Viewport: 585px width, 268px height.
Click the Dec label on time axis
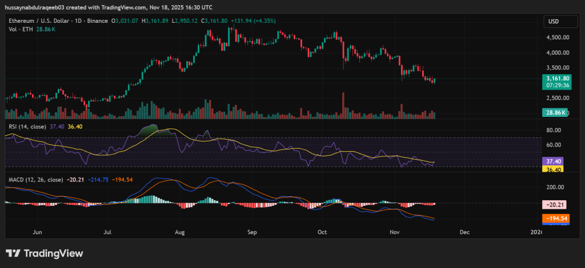pyautogui.click(x=464, y=233)
